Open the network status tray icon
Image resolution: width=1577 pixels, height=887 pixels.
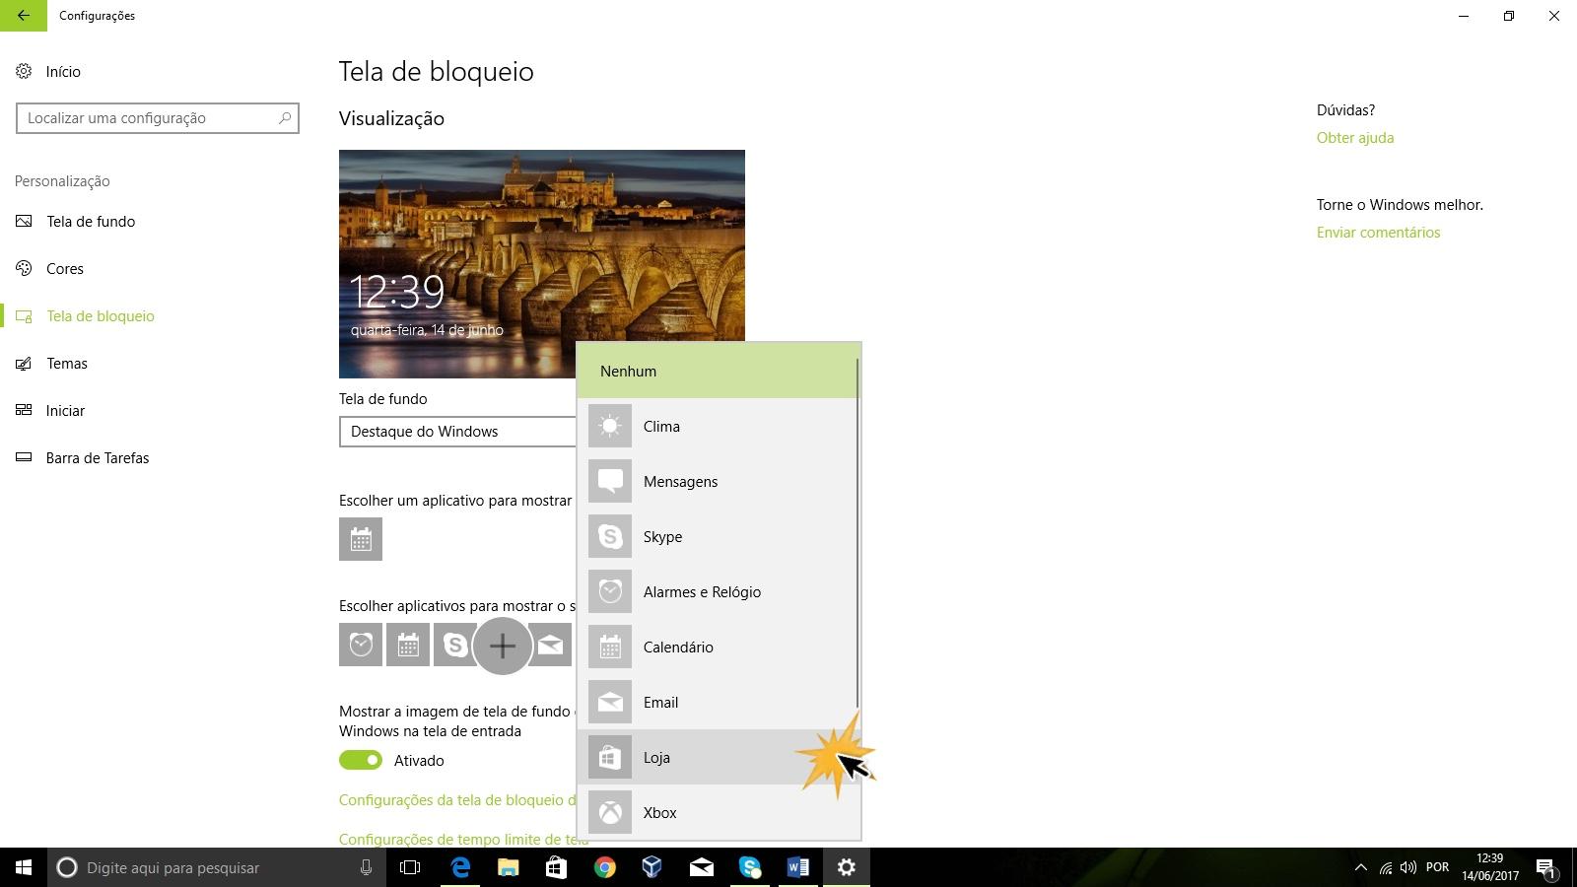1385,867
